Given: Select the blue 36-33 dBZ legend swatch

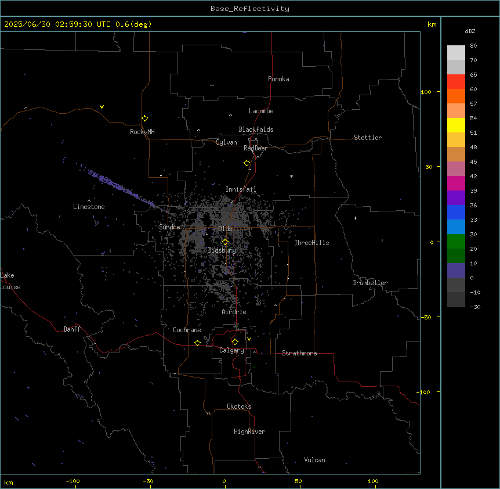Looking at the screenshot, I should pyautogui.click(x=456, y=212).
